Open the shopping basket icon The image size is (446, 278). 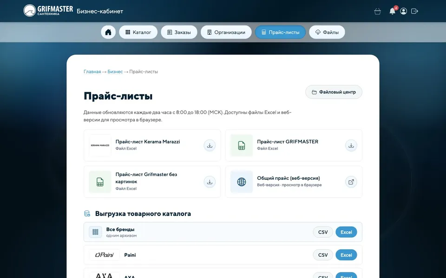click(x=377, y=11)
